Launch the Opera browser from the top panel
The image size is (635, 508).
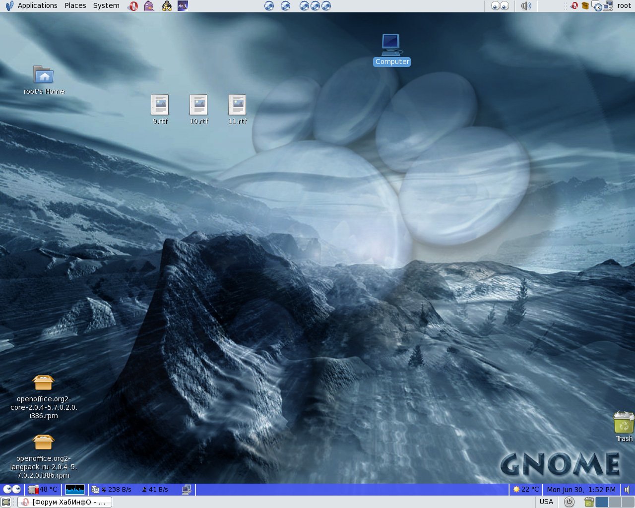tap(133, 6)
